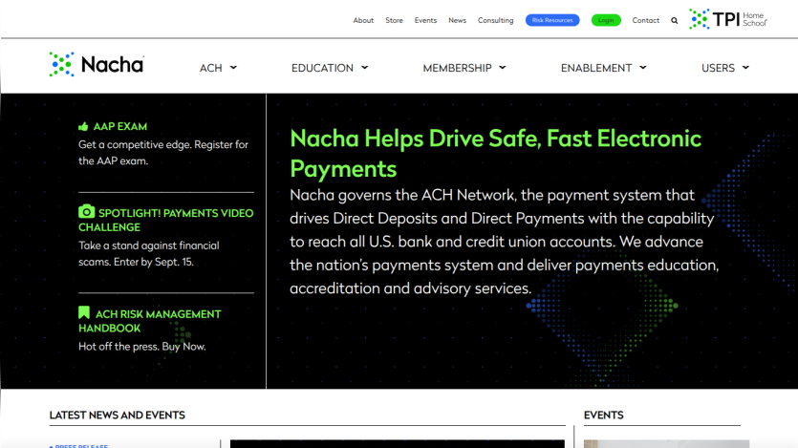Open the MEMBERSHIP main menu
Viewport: 798px width, 448px height.
pos(457,68)
